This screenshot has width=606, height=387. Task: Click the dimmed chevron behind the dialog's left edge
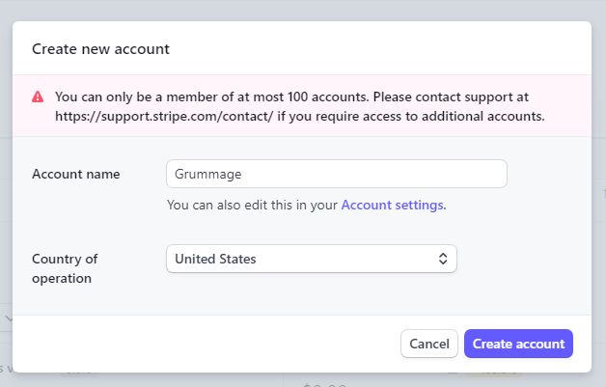7,318
